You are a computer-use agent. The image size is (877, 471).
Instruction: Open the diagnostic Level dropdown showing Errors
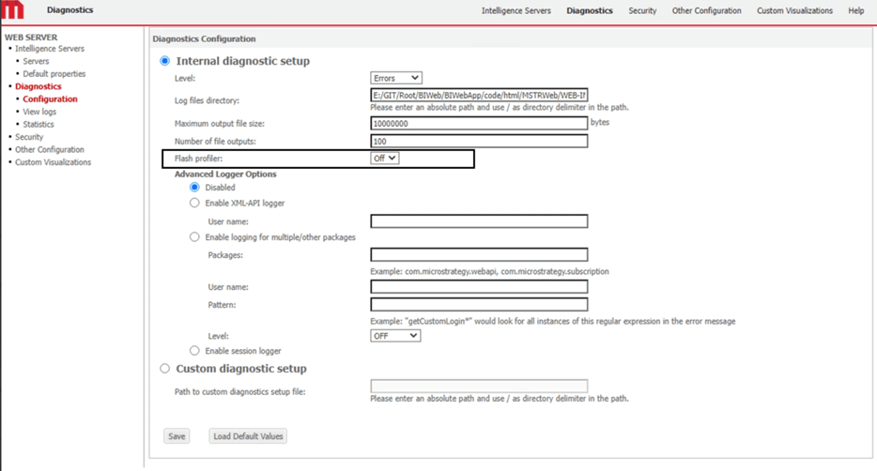(396, 78)
